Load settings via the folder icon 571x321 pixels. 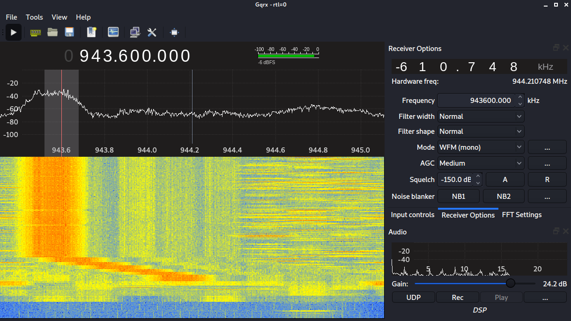52,32
